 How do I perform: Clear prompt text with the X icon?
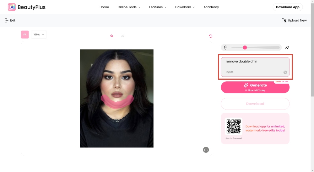285,72
